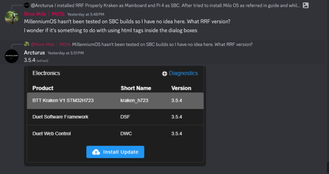329x174 pixels.
Task: Click the Nine Mile | M016 username
Action: [44, 14]
